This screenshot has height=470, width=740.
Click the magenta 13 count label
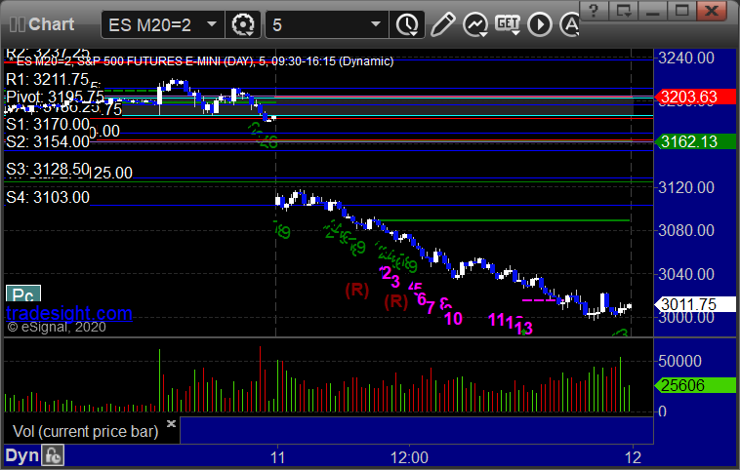[523, 328]
